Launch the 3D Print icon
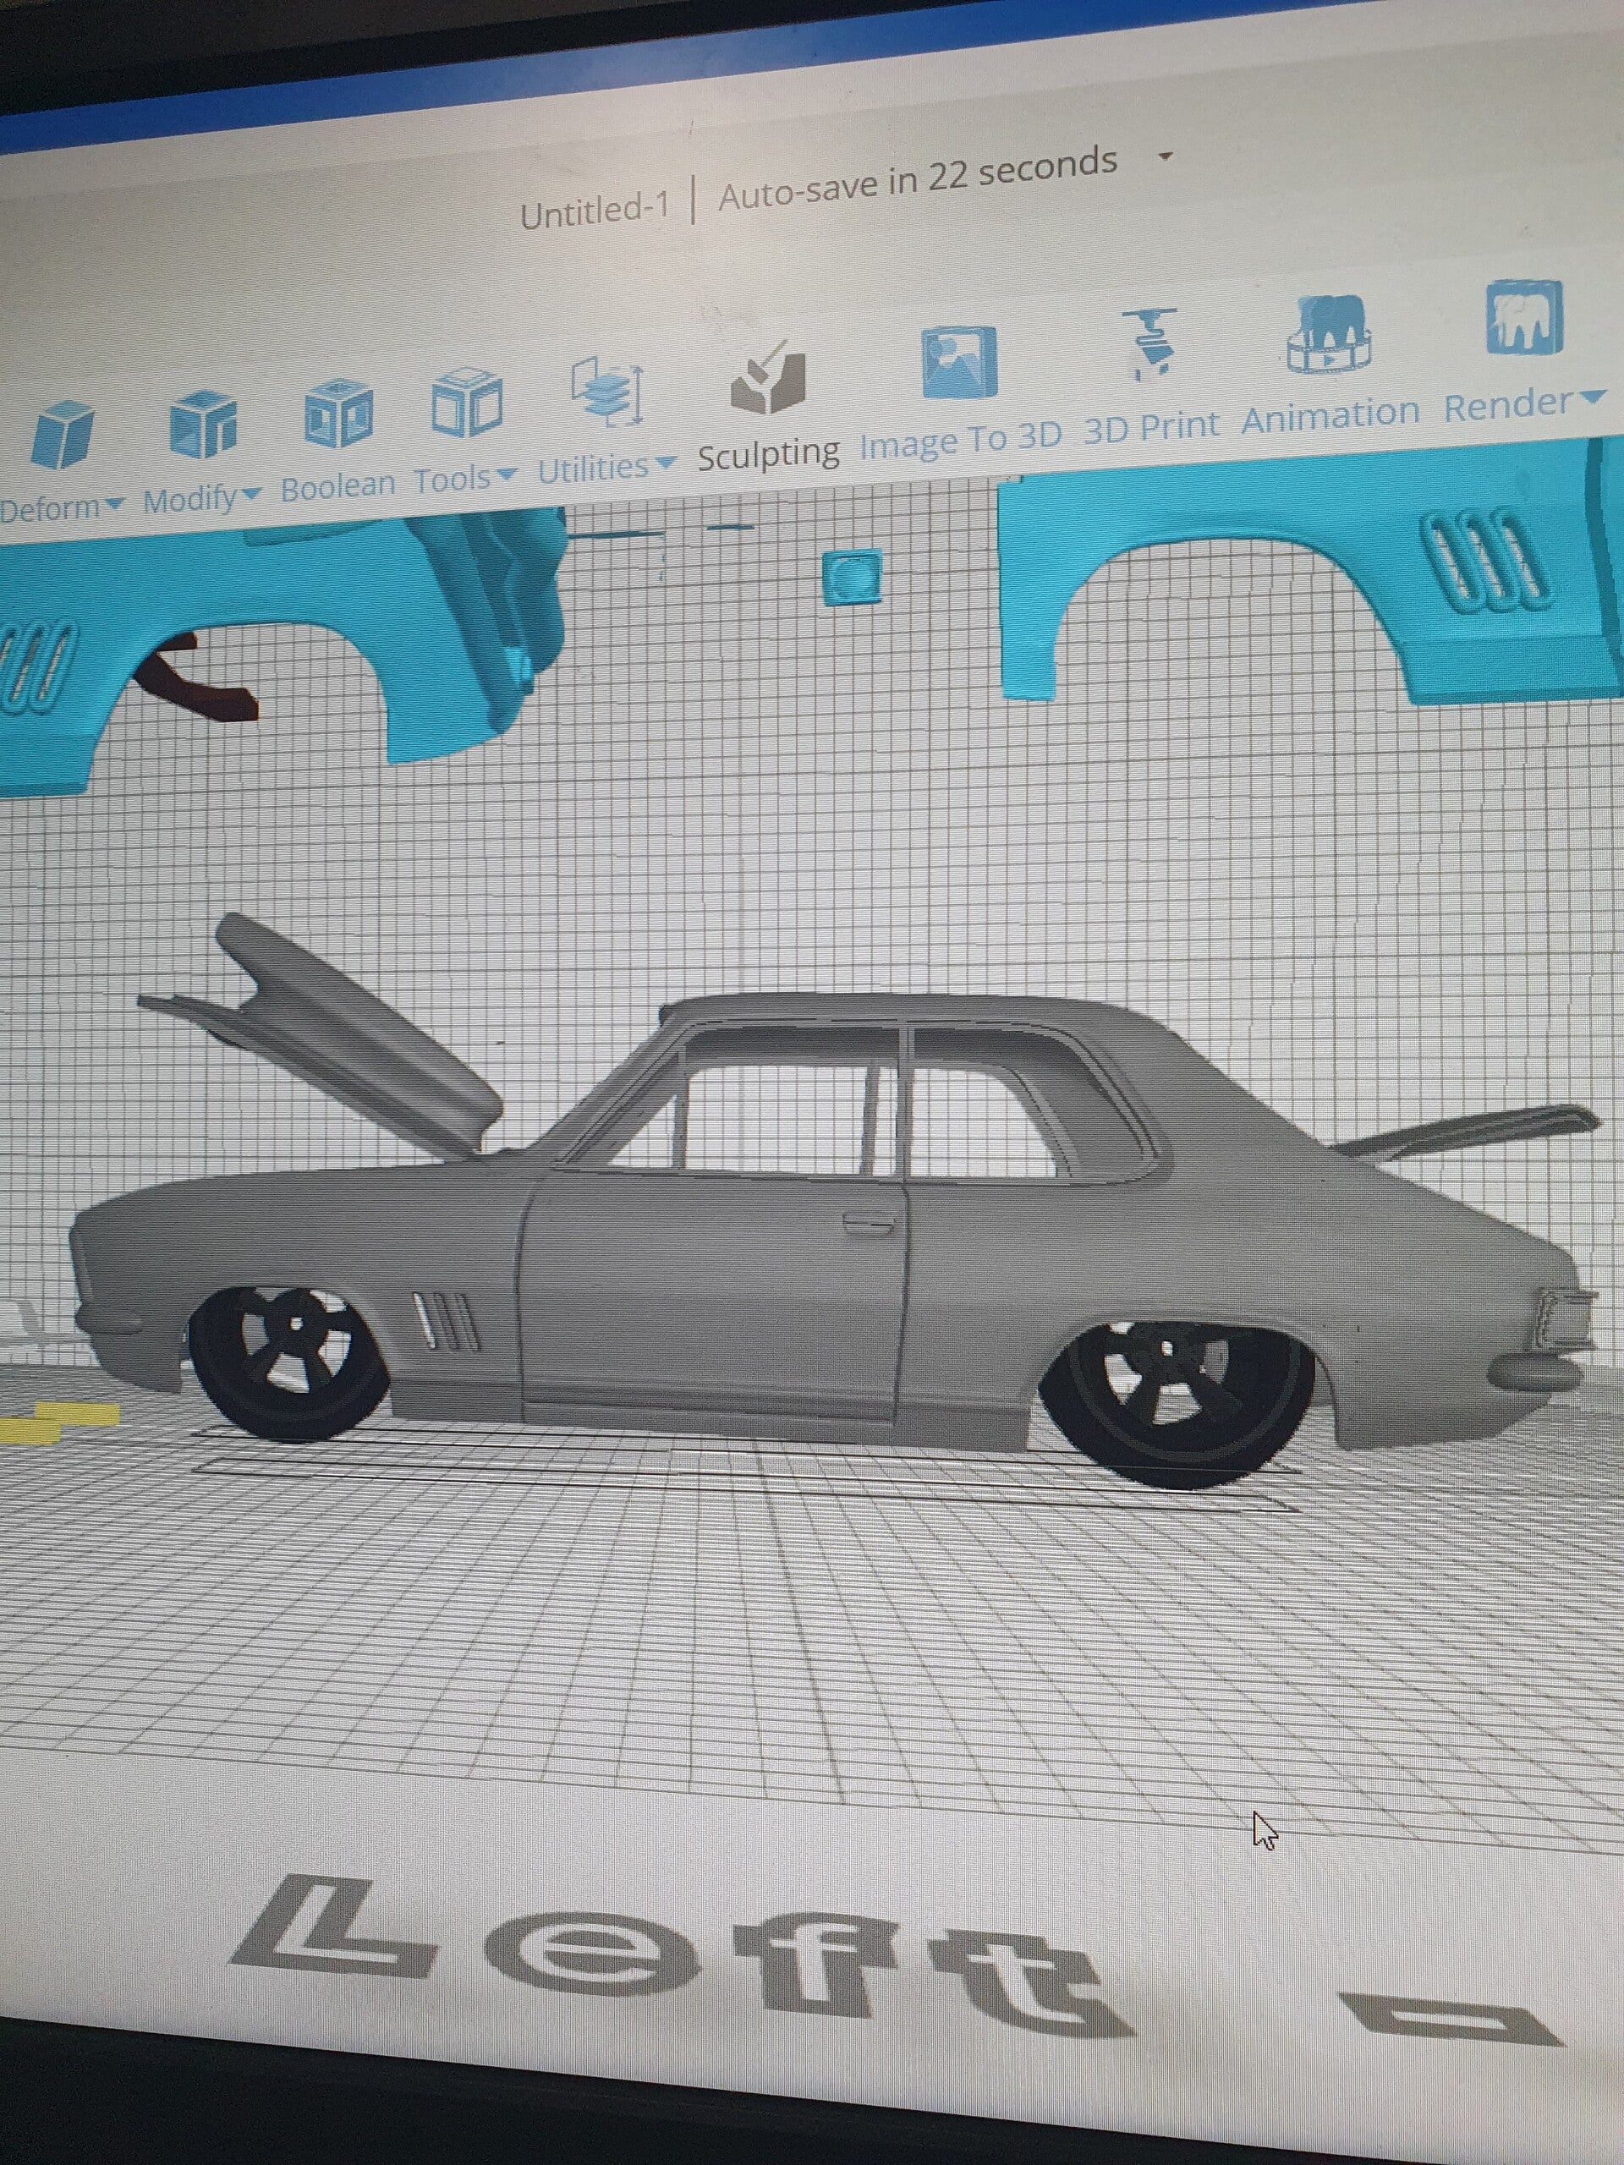The width and height of the screenshot is (1624, 2165). click(1150, 344)
